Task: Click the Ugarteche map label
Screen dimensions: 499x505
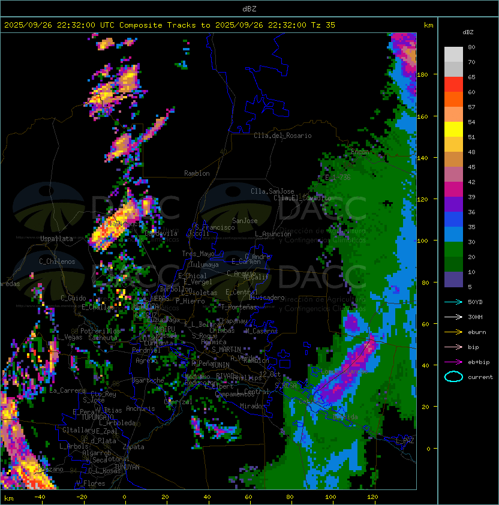Action: (148, 380)
